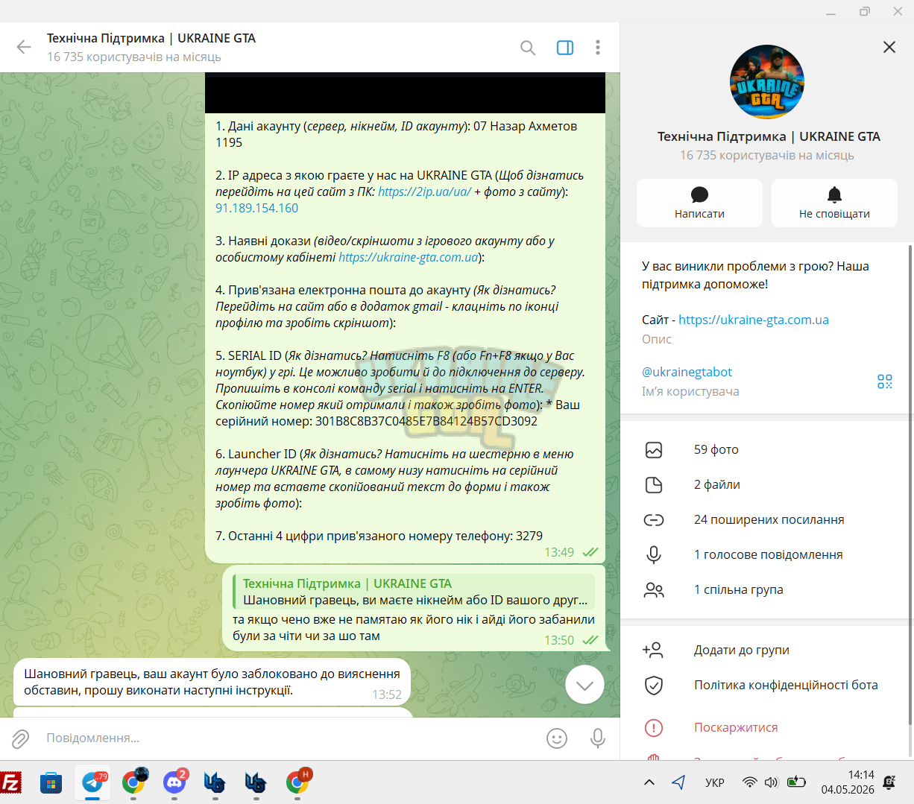Viewport: 914px width, 804px height.
Task: Click the volume speaker tray icon
Action: 772,782
